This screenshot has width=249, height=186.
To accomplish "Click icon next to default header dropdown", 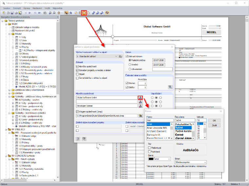I will (x=121, y=56).
